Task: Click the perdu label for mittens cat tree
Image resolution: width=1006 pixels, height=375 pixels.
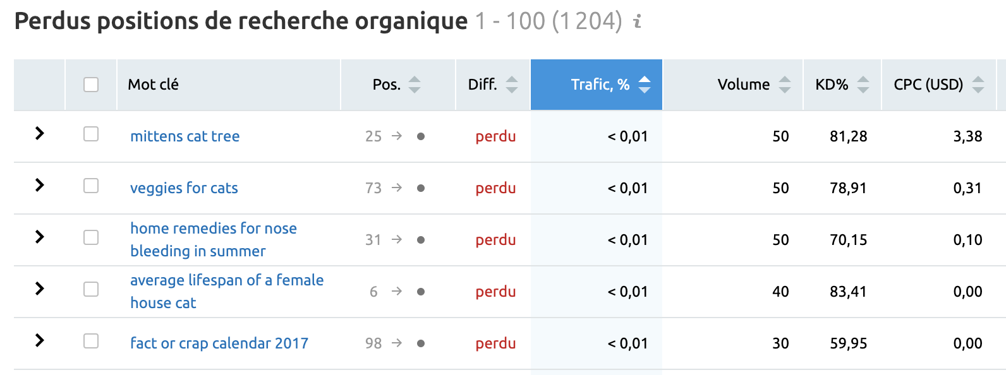Action: pos(495,136)
